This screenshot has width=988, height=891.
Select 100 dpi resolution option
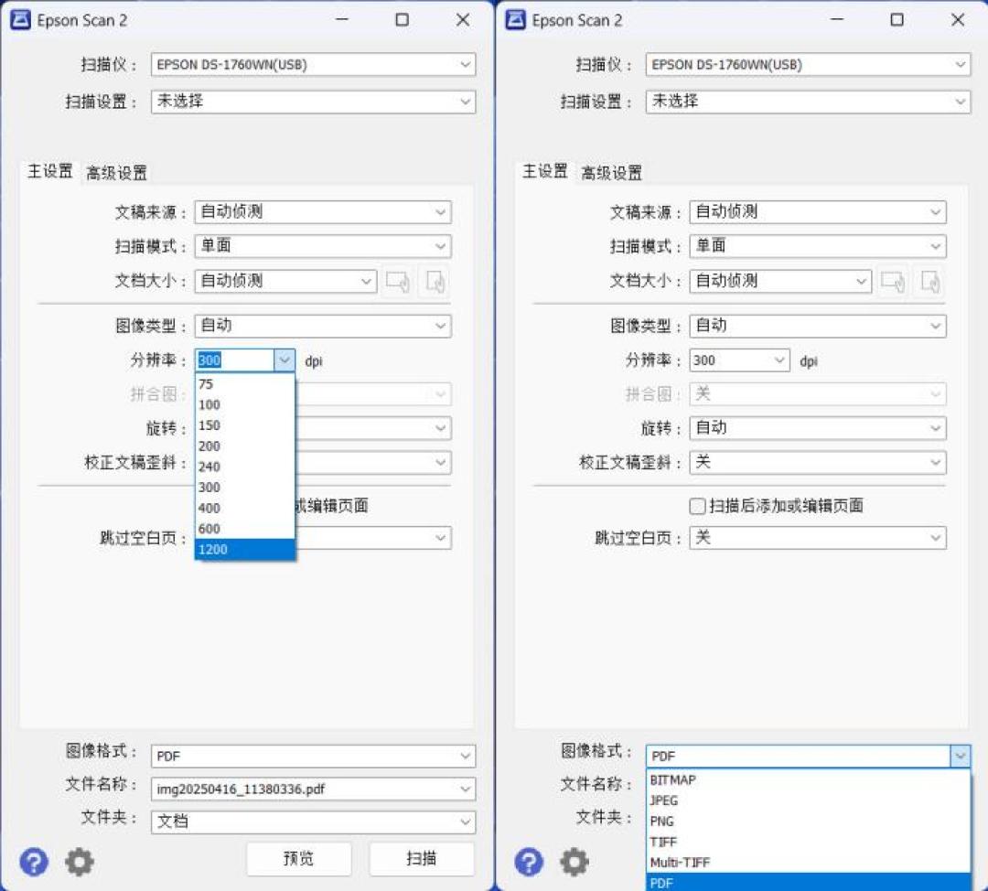(245, 405)
